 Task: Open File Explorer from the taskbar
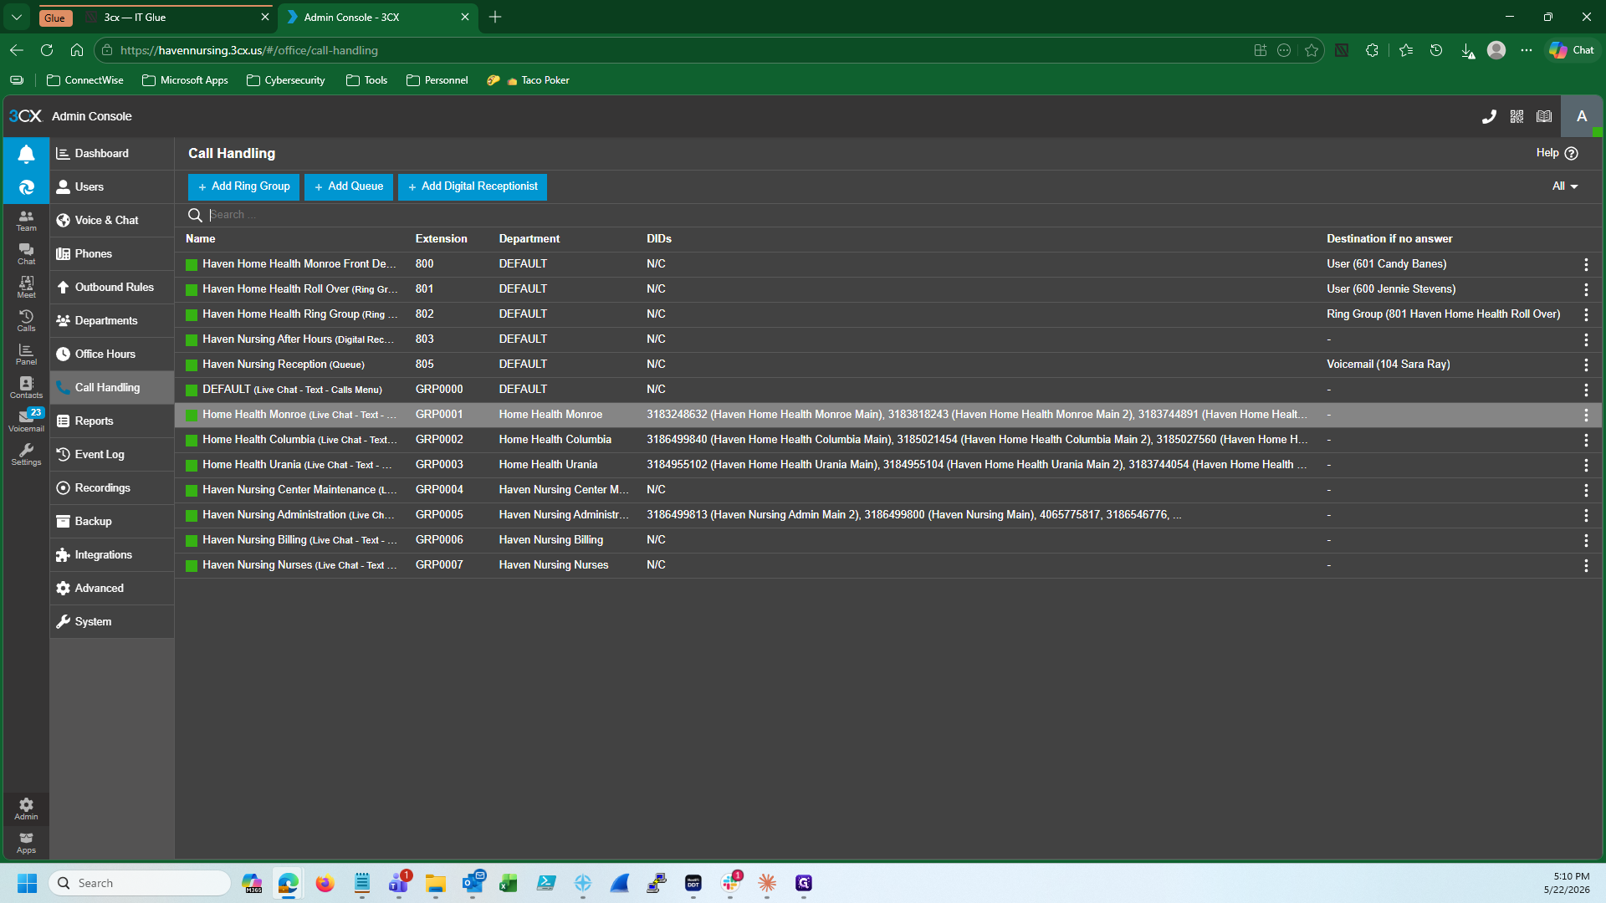click(x=435, y=883)
